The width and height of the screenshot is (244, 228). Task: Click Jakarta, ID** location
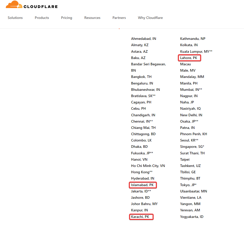pyautogui.click(x=141, y=191)
